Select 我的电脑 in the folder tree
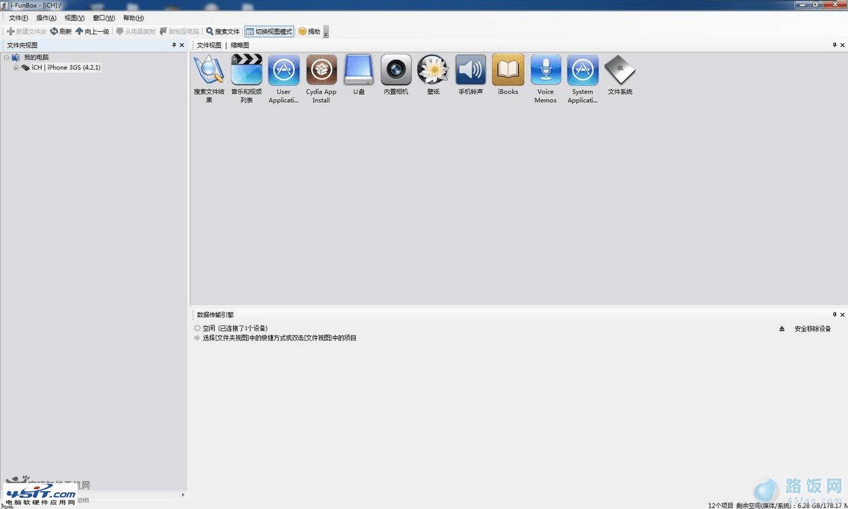 (36, 58)
